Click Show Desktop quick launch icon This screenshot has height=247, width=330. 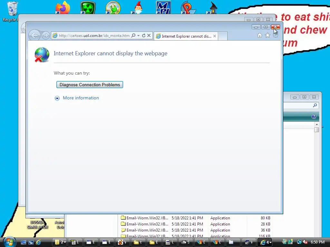(x=23, y=242)
